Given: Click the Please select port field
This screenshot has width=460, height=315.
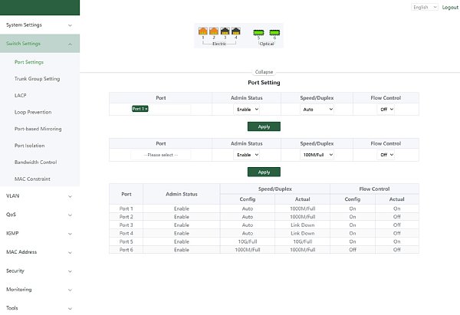Looking at the screenshot, I should click(160, 154).
